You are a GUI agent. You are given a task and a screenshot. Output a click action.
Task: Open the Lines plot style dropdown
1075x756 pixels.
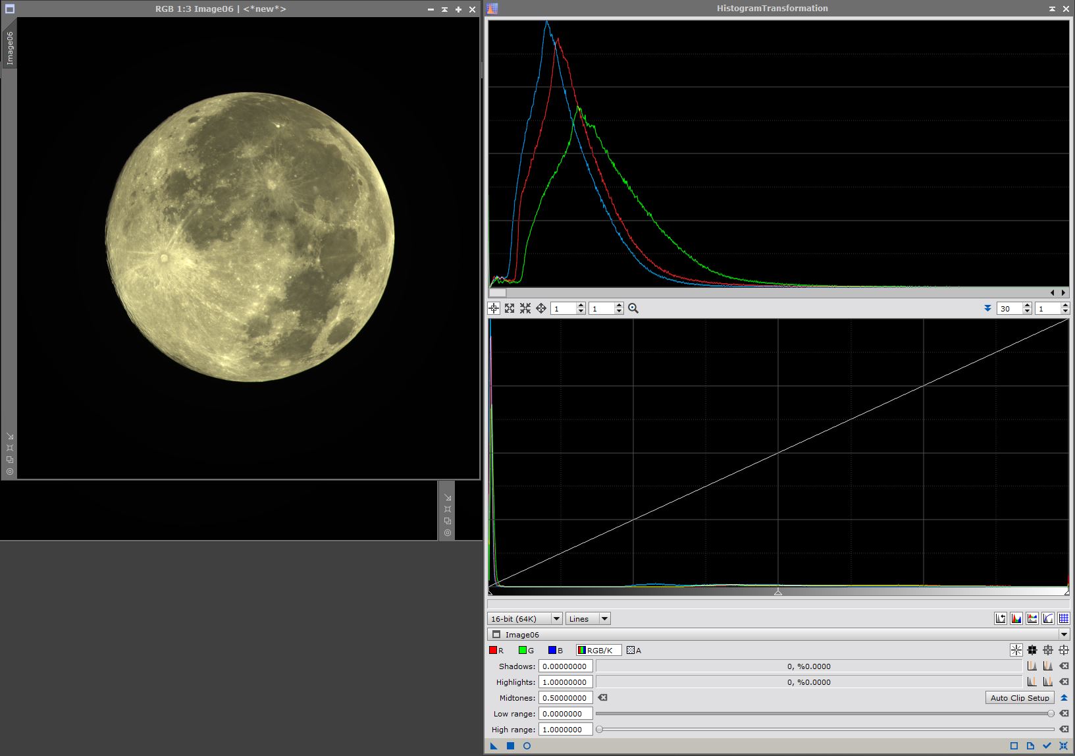pyautogui.click(x=588, y=618)
